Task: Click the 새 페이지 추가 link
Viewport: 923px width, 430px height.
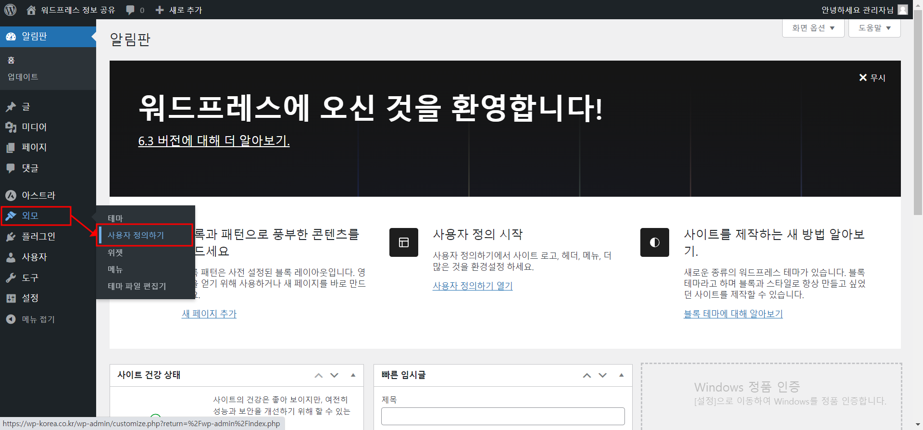Action: (x=209, y=314)
